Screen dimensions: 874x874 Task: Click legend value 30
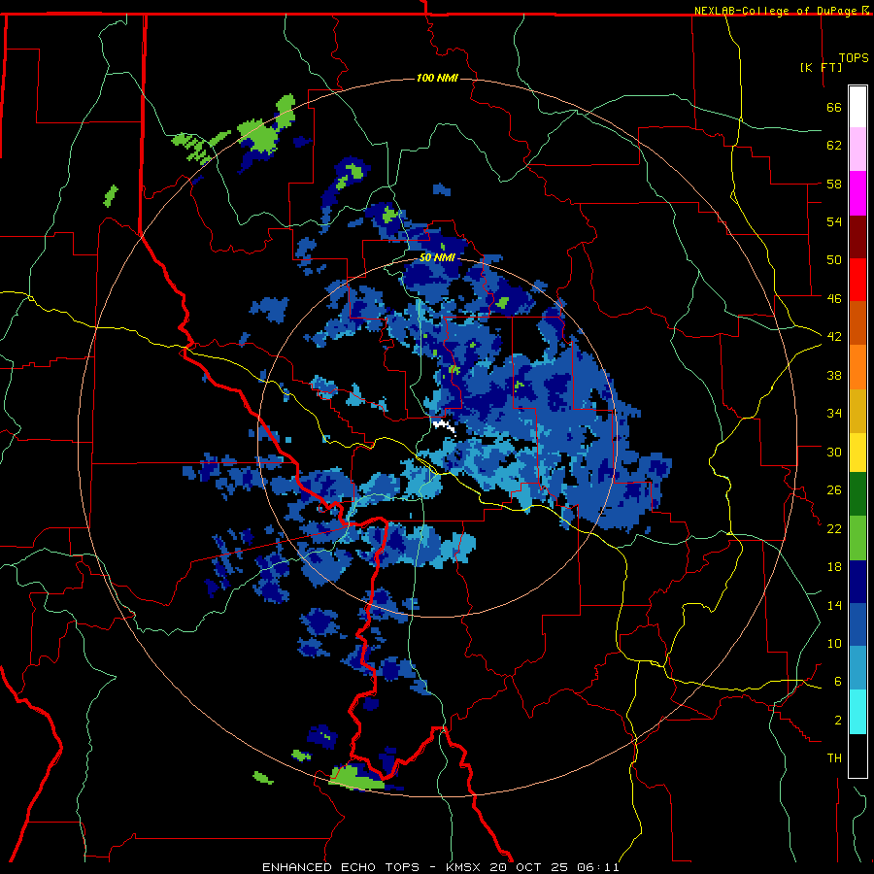[834, 452]
